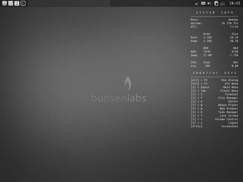Select the SHORTCUT KEYS heading
Viewport: 243px width, 182px height.
pos(215,73)
